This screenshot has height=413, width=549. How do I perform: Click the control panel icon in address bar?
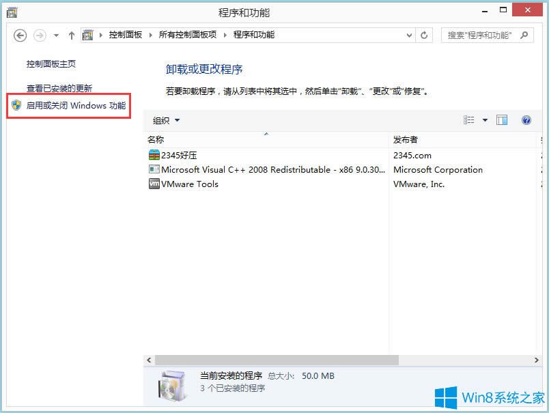[88, 35]
